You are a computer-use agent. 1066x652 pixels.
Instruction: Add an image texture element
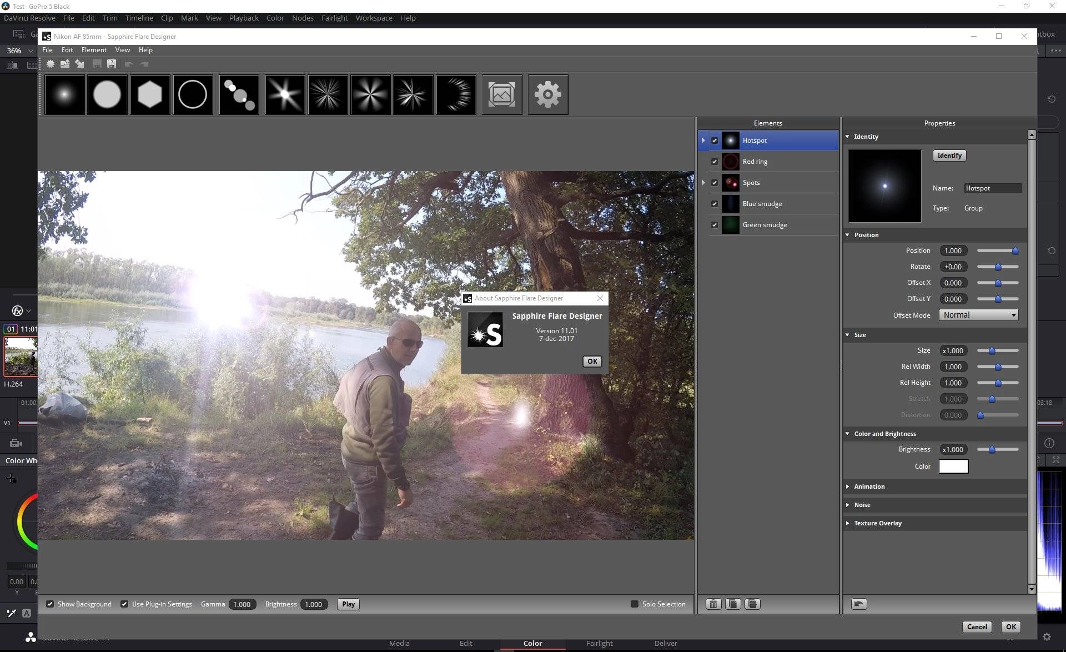[502, 95]
